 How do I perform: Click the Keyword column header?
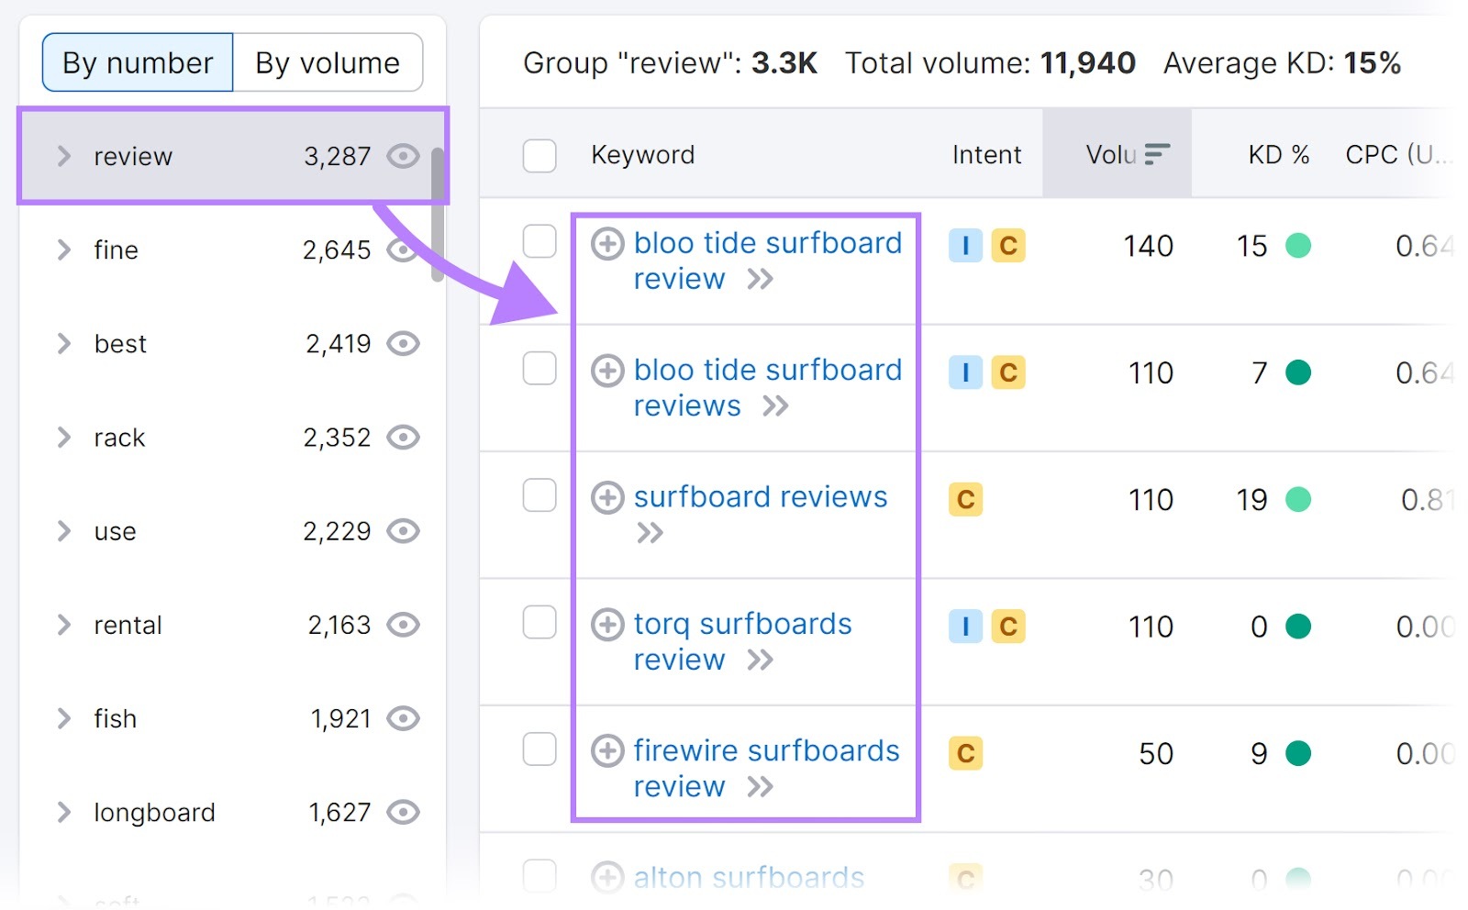pyautogui.click(x=642, y=154)
